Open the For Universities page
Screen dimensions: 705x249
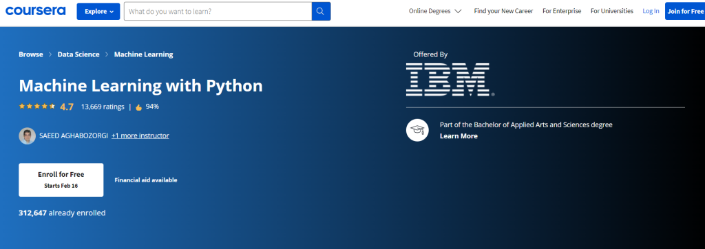(x=611, y=11)
